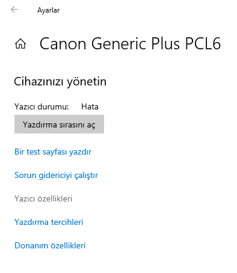
Task: Print a test page via Bir test sayfası yazdır
Action: (53, 152)
